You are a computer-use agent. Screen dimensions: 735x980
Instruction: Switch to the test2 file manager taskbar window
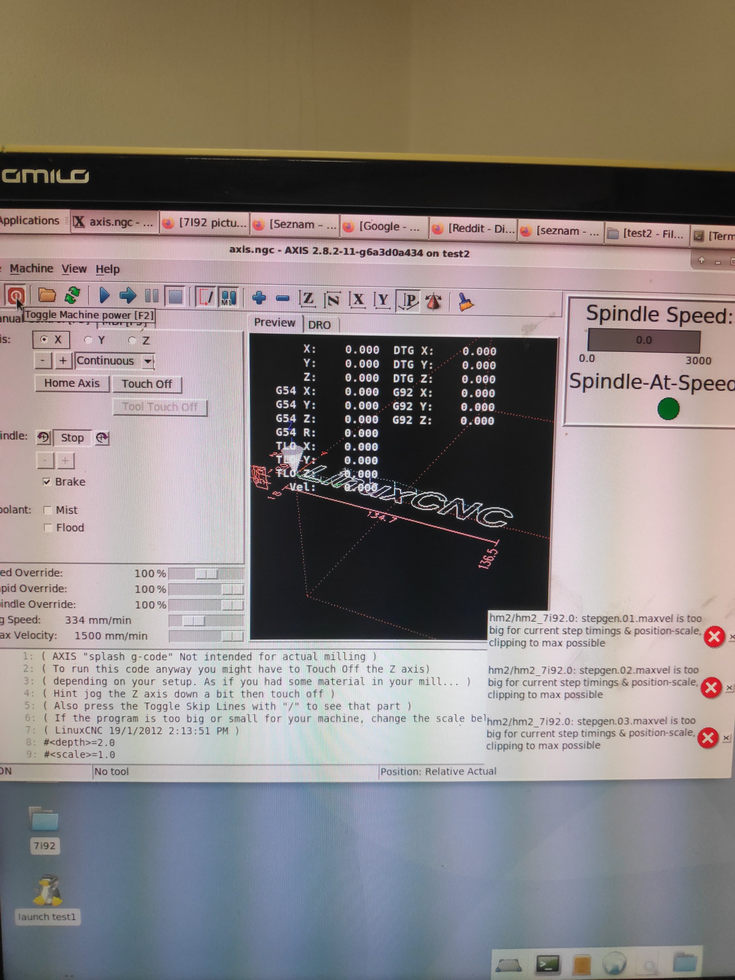click(647, 233)
